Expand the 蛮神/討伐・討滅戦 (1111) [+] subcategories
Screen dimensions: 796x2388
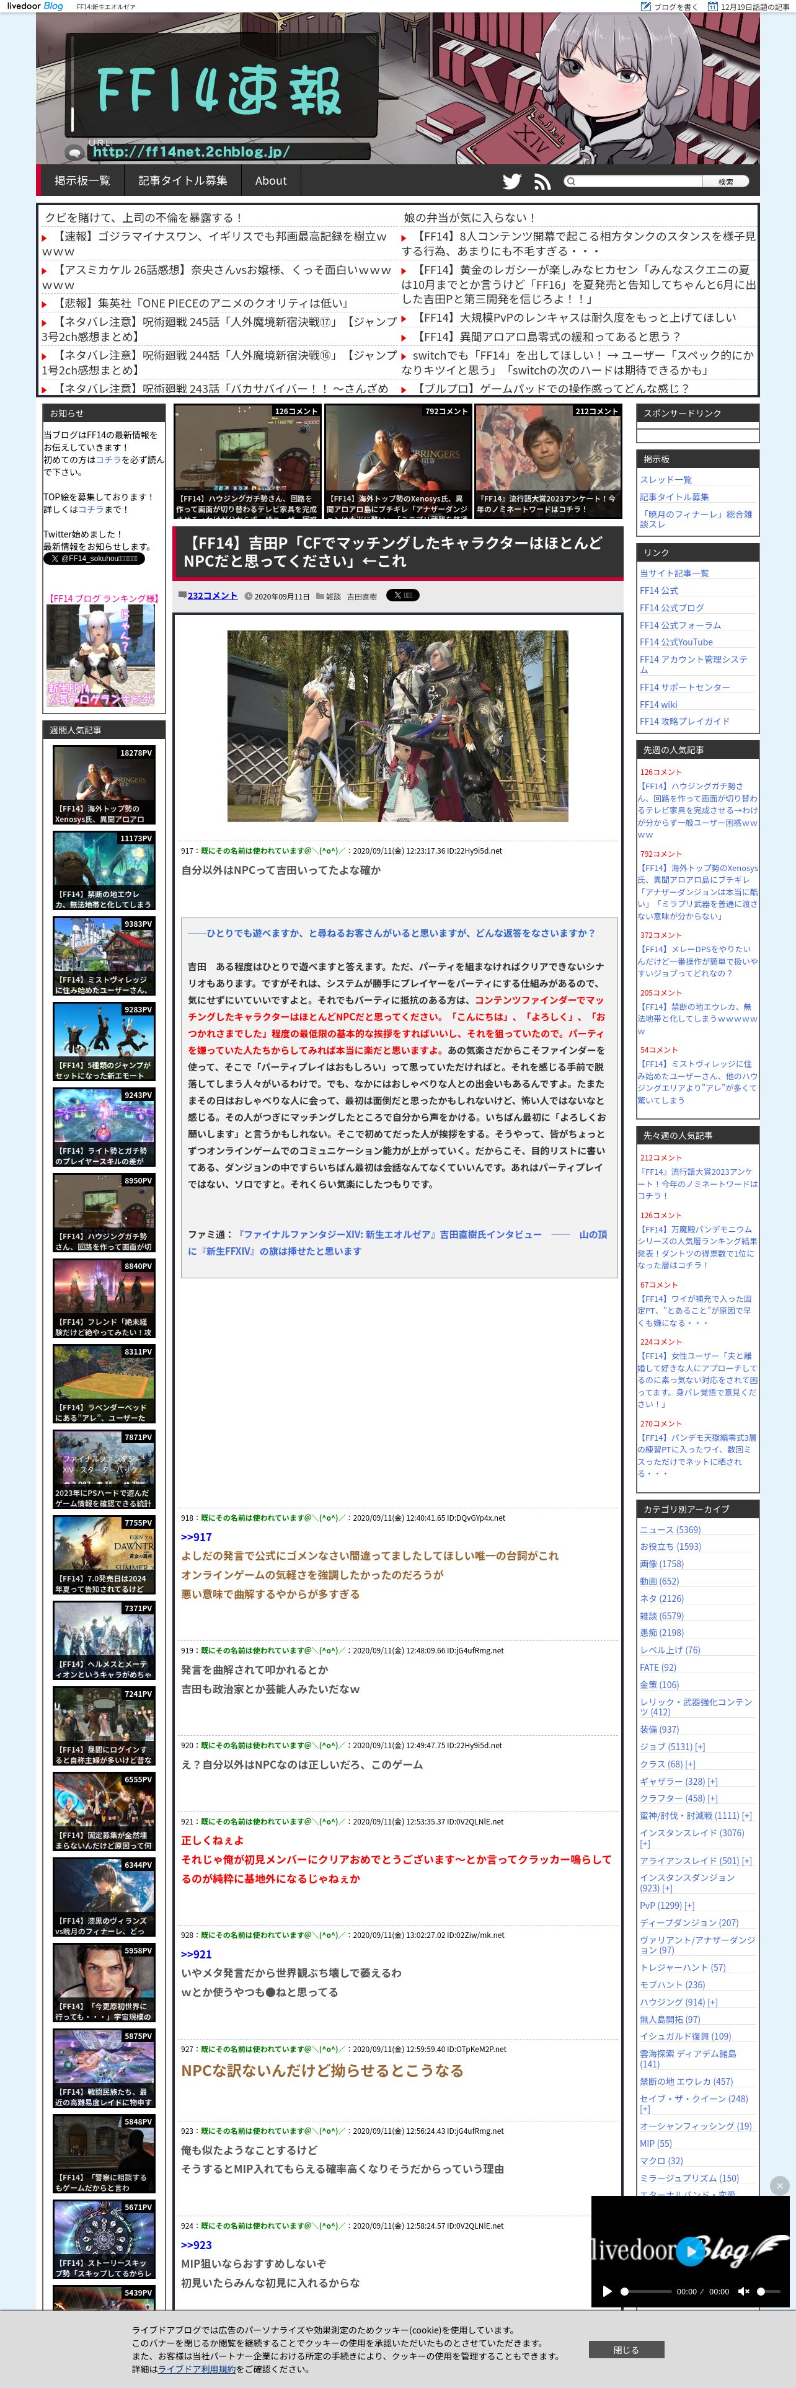point(747,1816)
